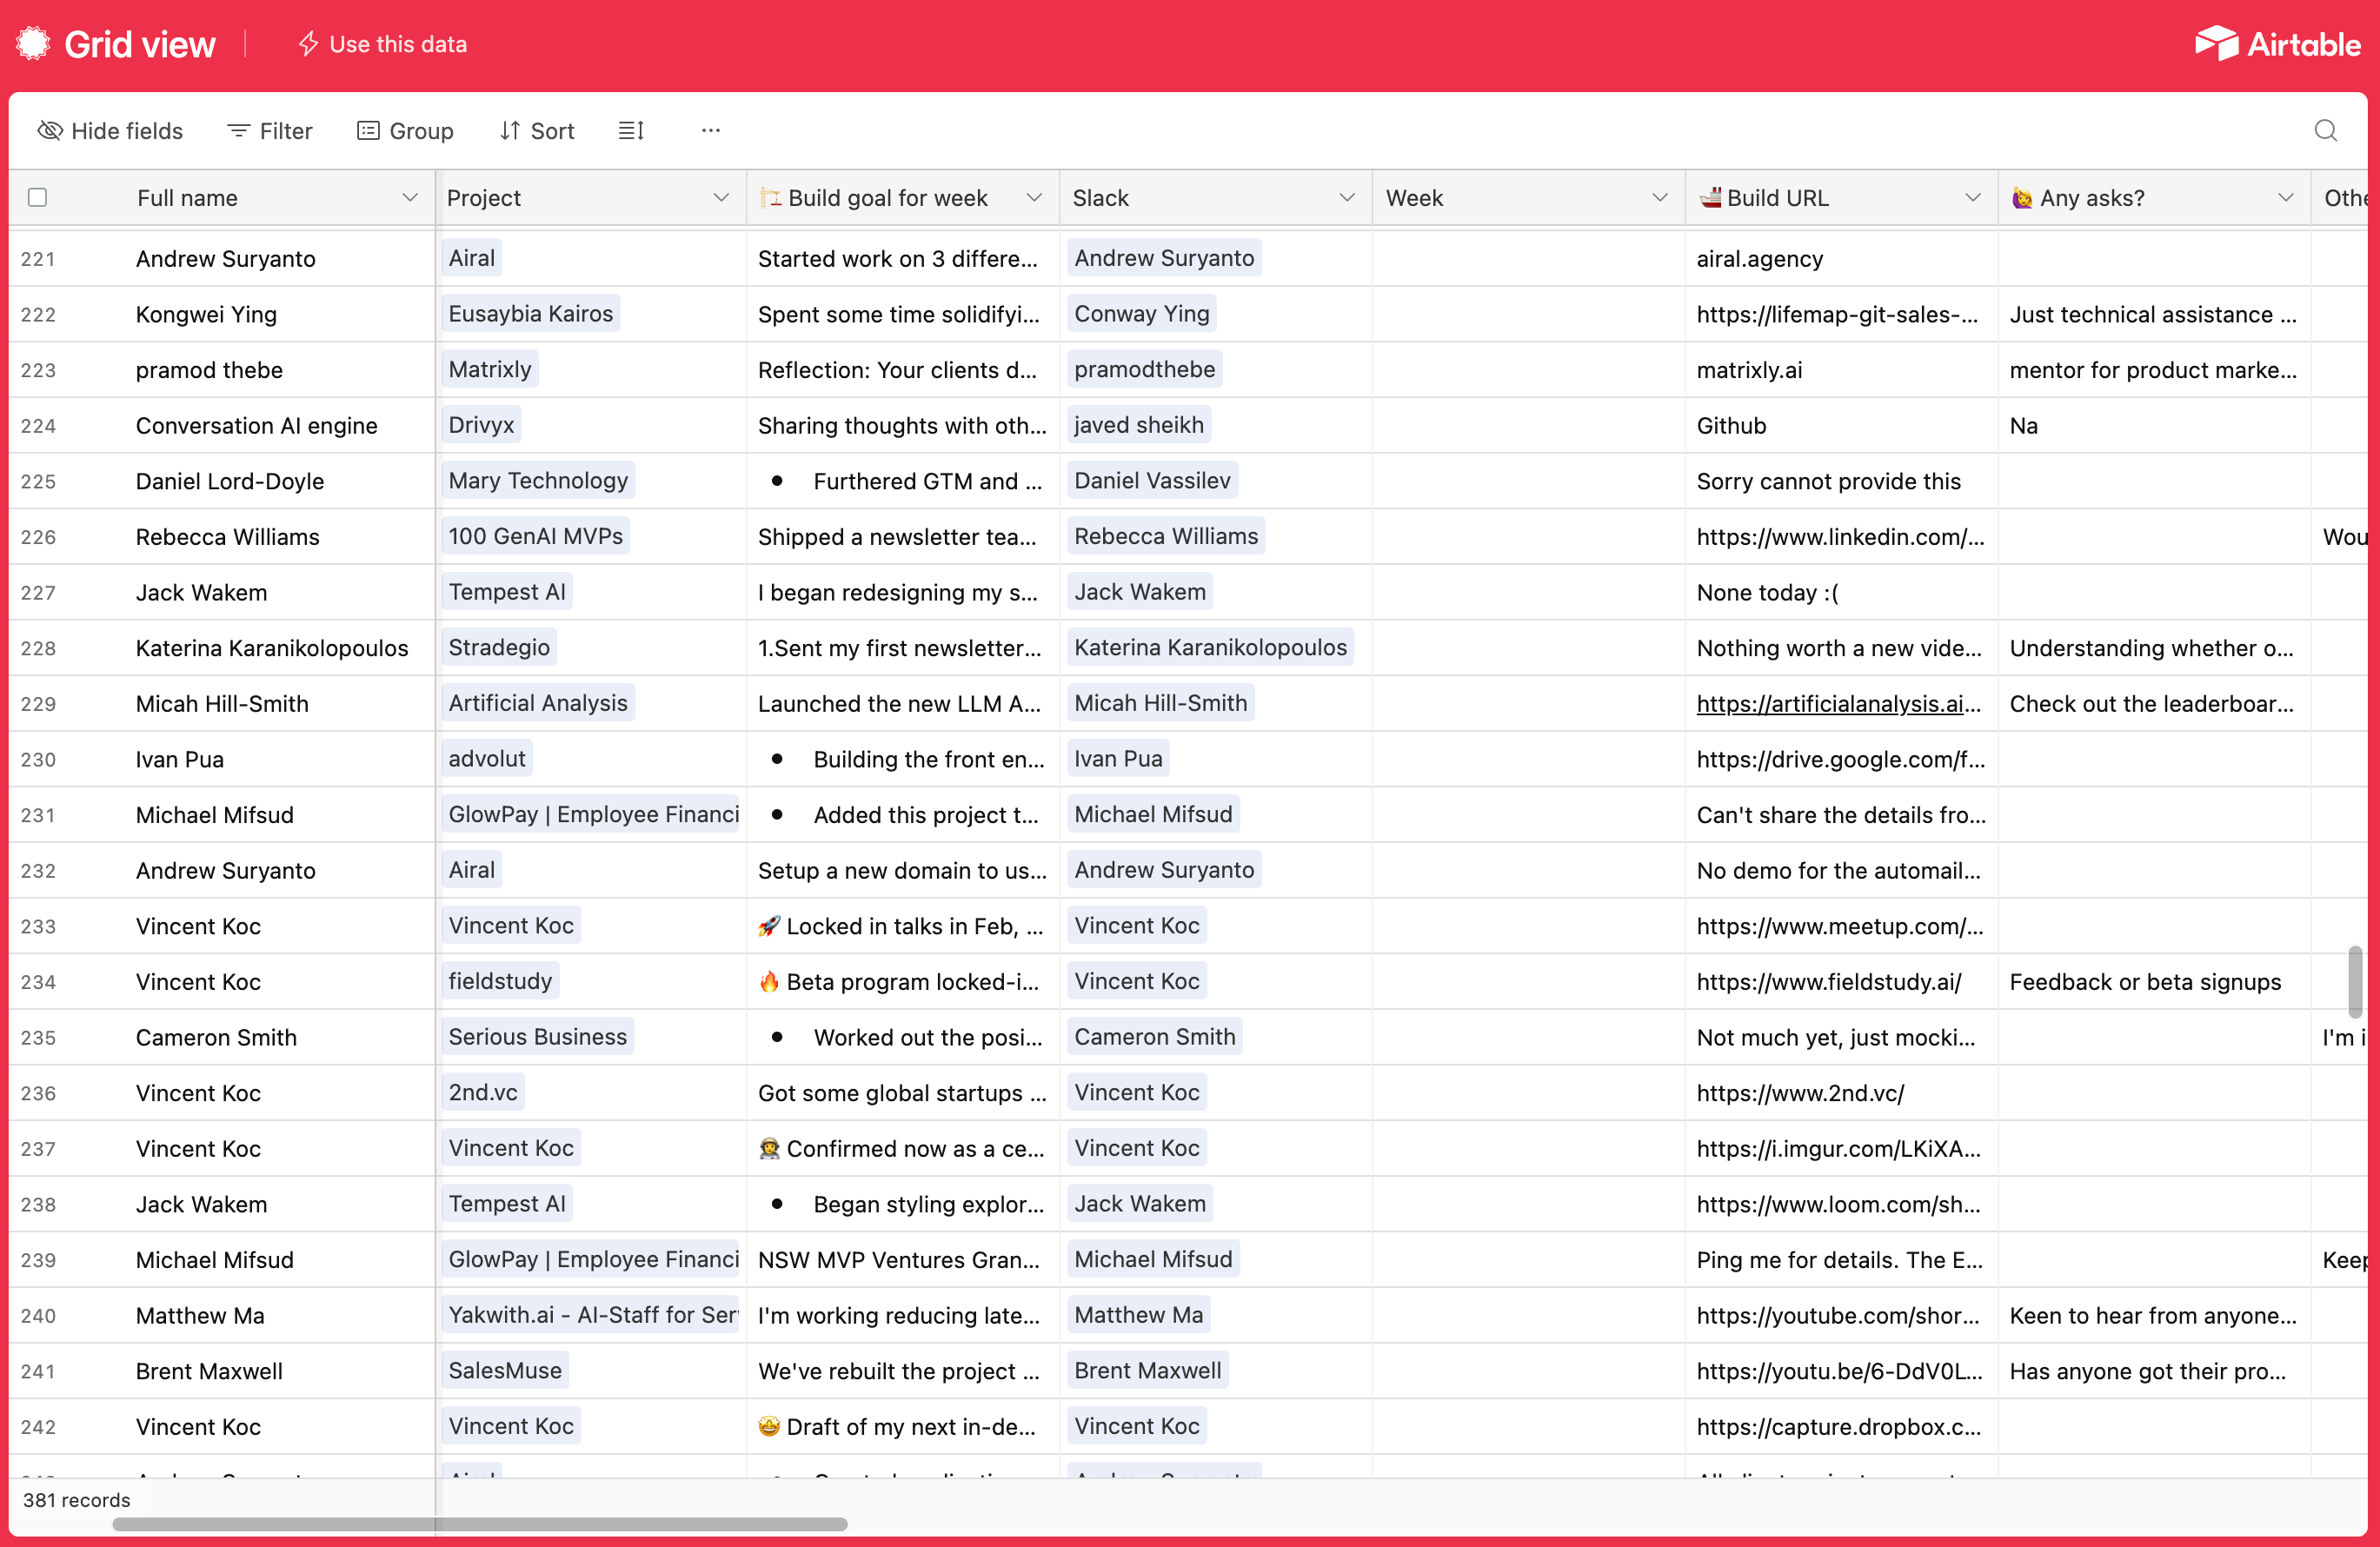The width and height of the screenshot is (2380, 1547).
Task: Click the Grid view title
Action: [x=140, y=44]
